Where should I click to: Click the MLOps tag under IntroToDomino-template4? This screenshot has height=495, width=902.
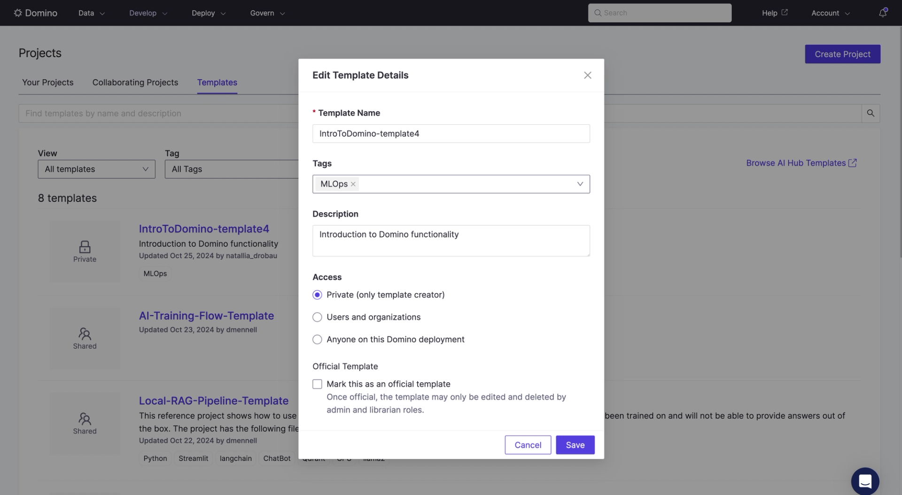pos(155,274)
